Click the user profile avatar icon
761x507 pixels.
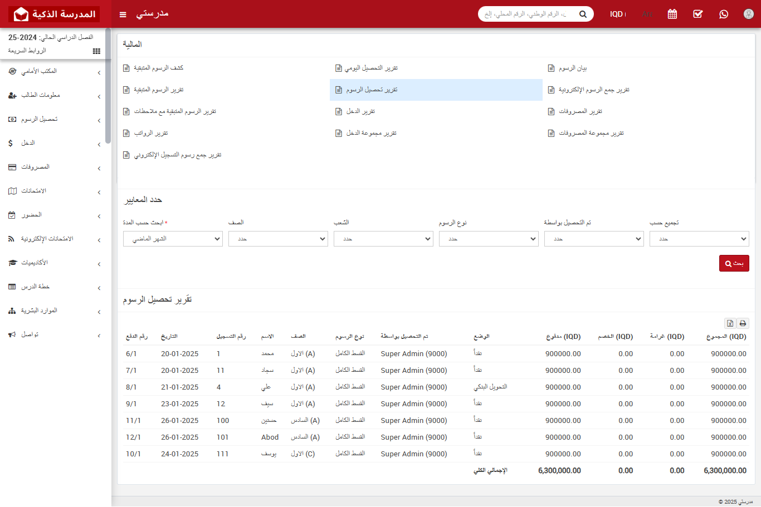[748, 14]
